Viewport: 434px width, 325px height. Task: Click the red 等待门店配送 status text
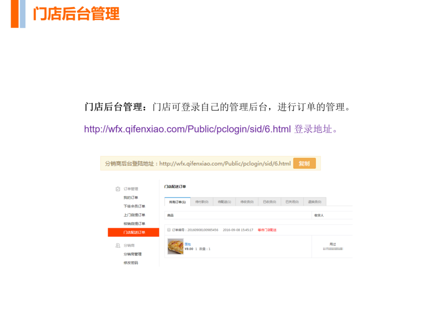[x=267, y=230]
